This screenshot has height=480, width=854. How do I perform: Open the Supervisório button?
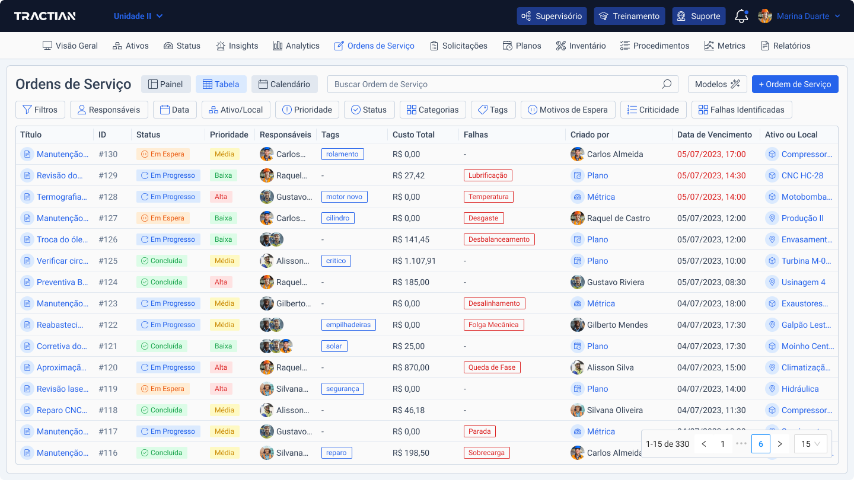(552, 16)
